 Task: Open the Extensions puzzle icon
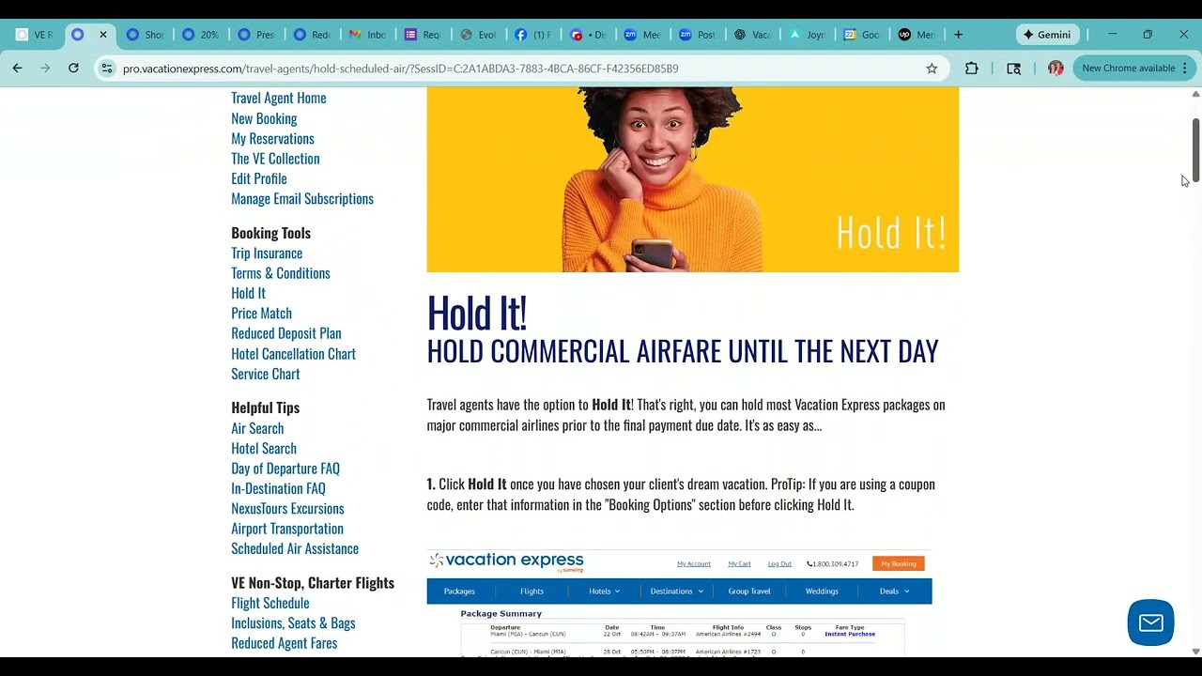972,69
